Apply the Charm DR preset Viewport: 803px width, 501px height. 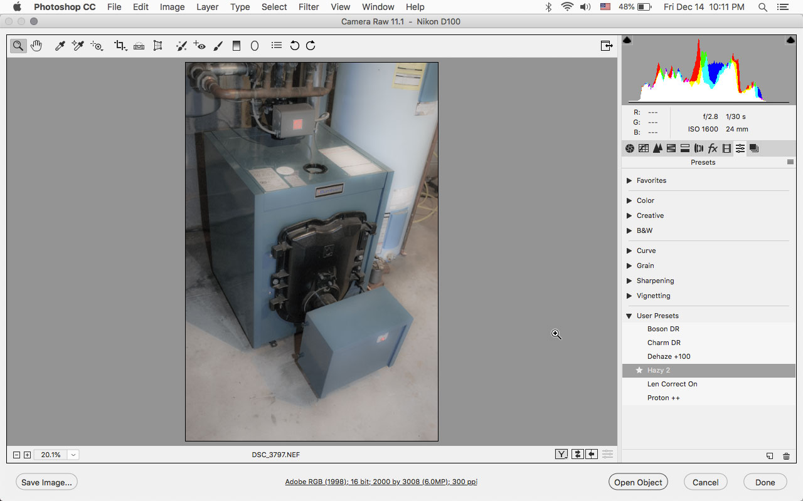pyautogui.click(x=709, y=343)
